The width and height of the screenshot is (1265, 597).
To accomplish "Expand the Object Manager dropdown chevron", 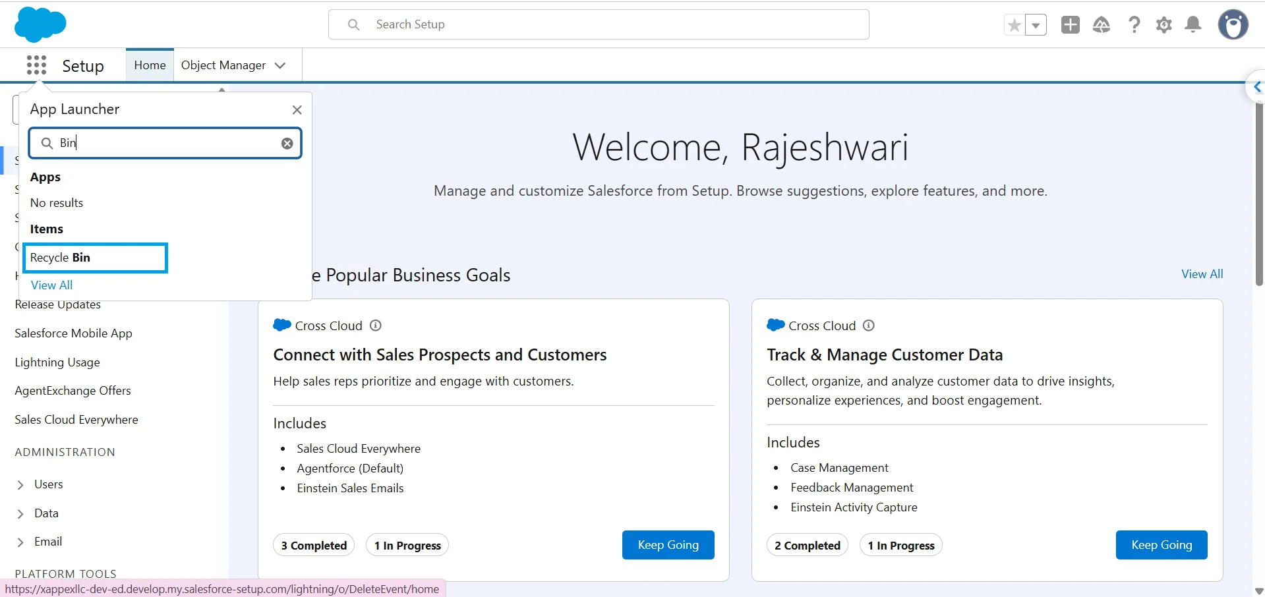I will [x=280, y=65].
